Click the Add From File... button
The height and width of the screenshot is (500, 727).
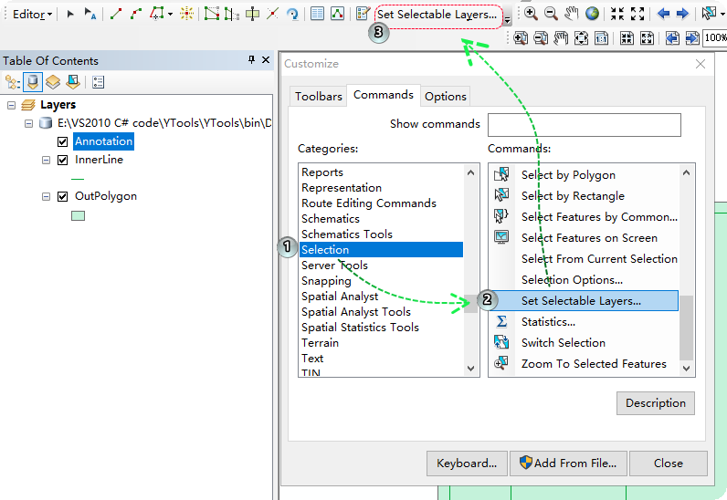click(x=568, y=464)
